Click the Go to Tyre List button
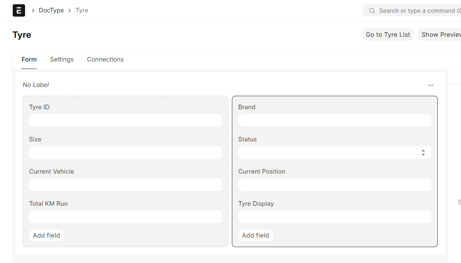 click(388, 35)
